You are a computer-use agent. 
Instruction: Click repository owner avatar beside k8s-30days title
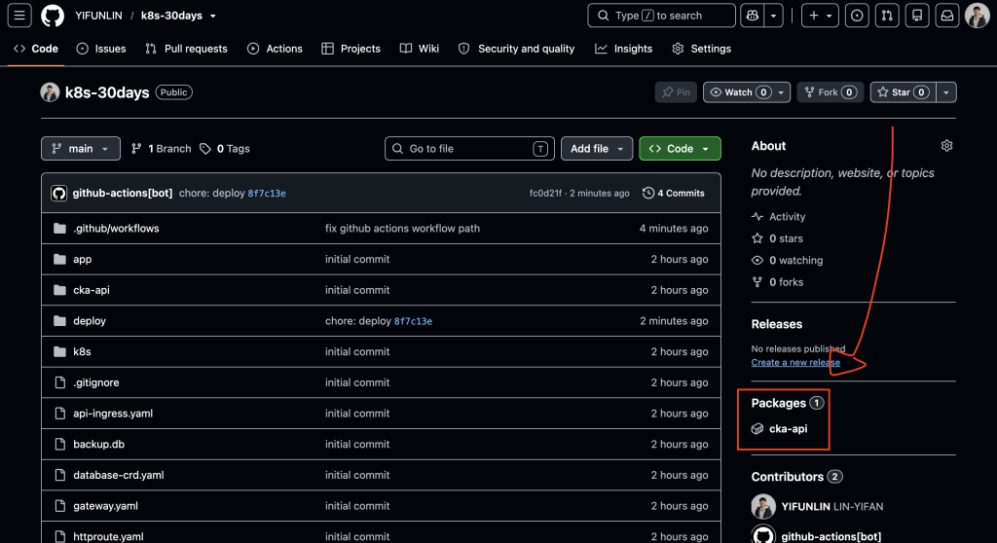pyautogui.click(x=50, y=92)
